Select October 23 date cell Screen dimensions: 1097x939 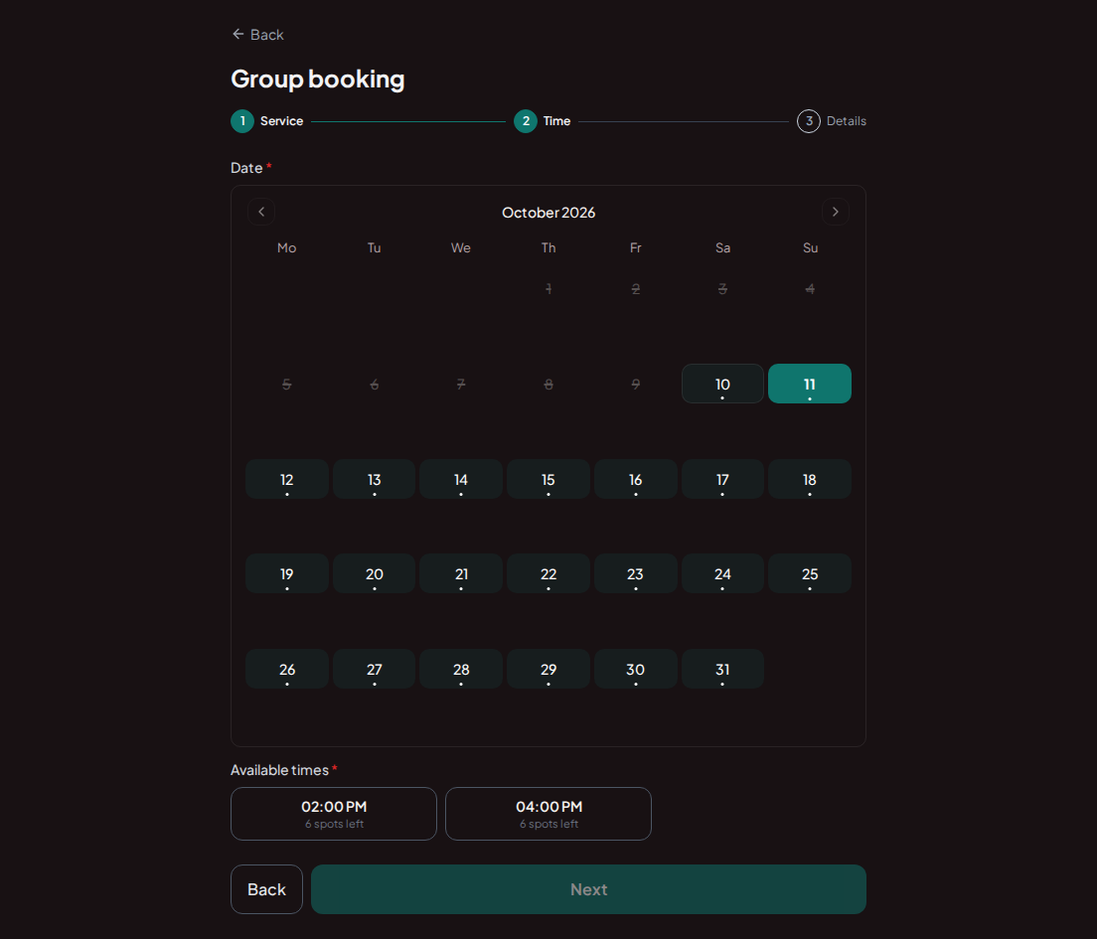635,573
